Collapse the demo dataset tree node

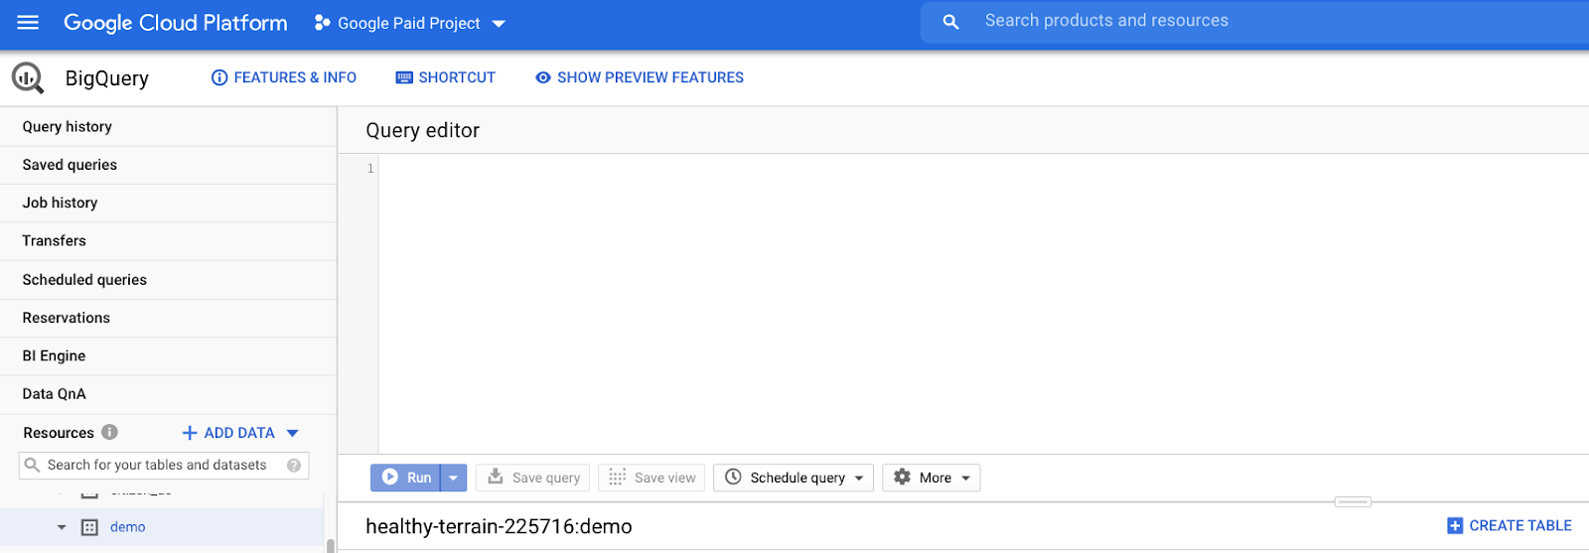click(x=62, y=527)
